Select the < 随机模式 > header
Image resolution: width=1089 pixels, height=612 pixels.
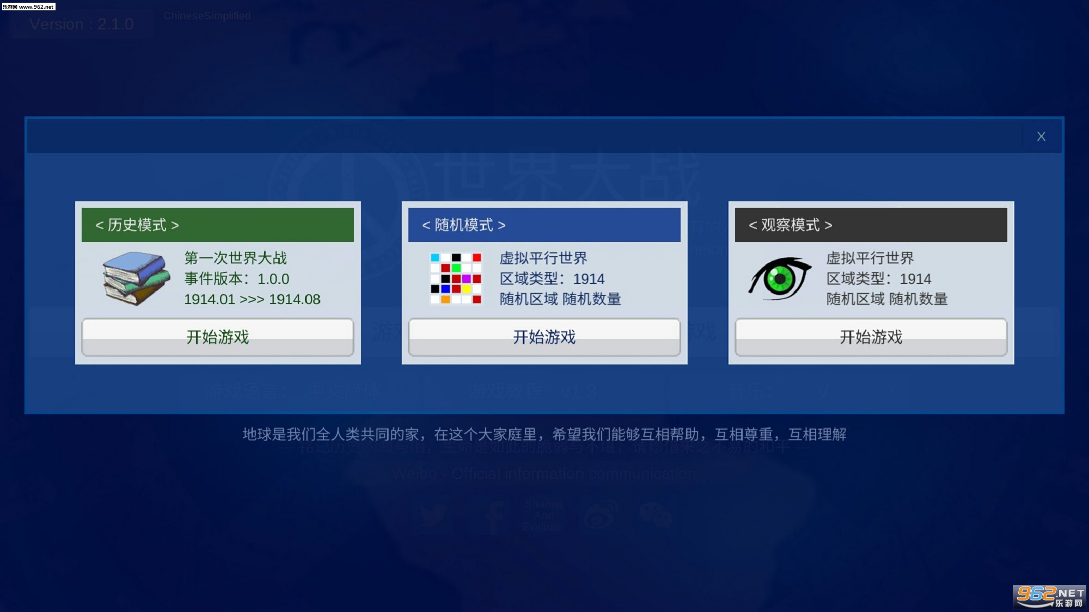coord(544,225)
